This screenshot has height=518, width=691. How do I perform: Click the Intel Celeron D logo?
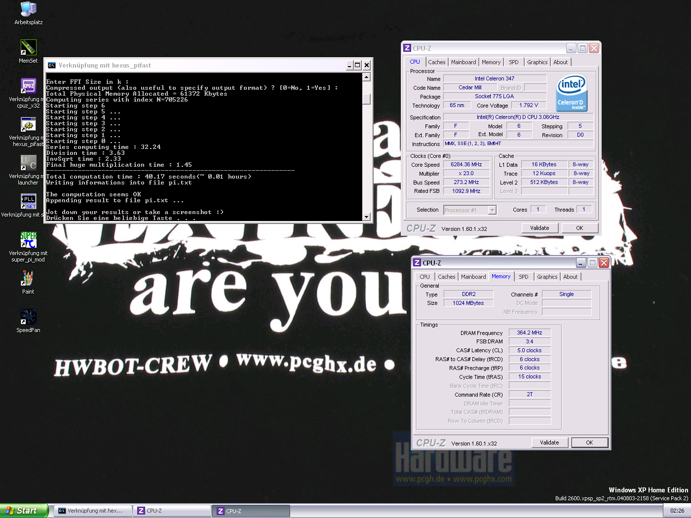pyautogui.click(x=572, y=93)
